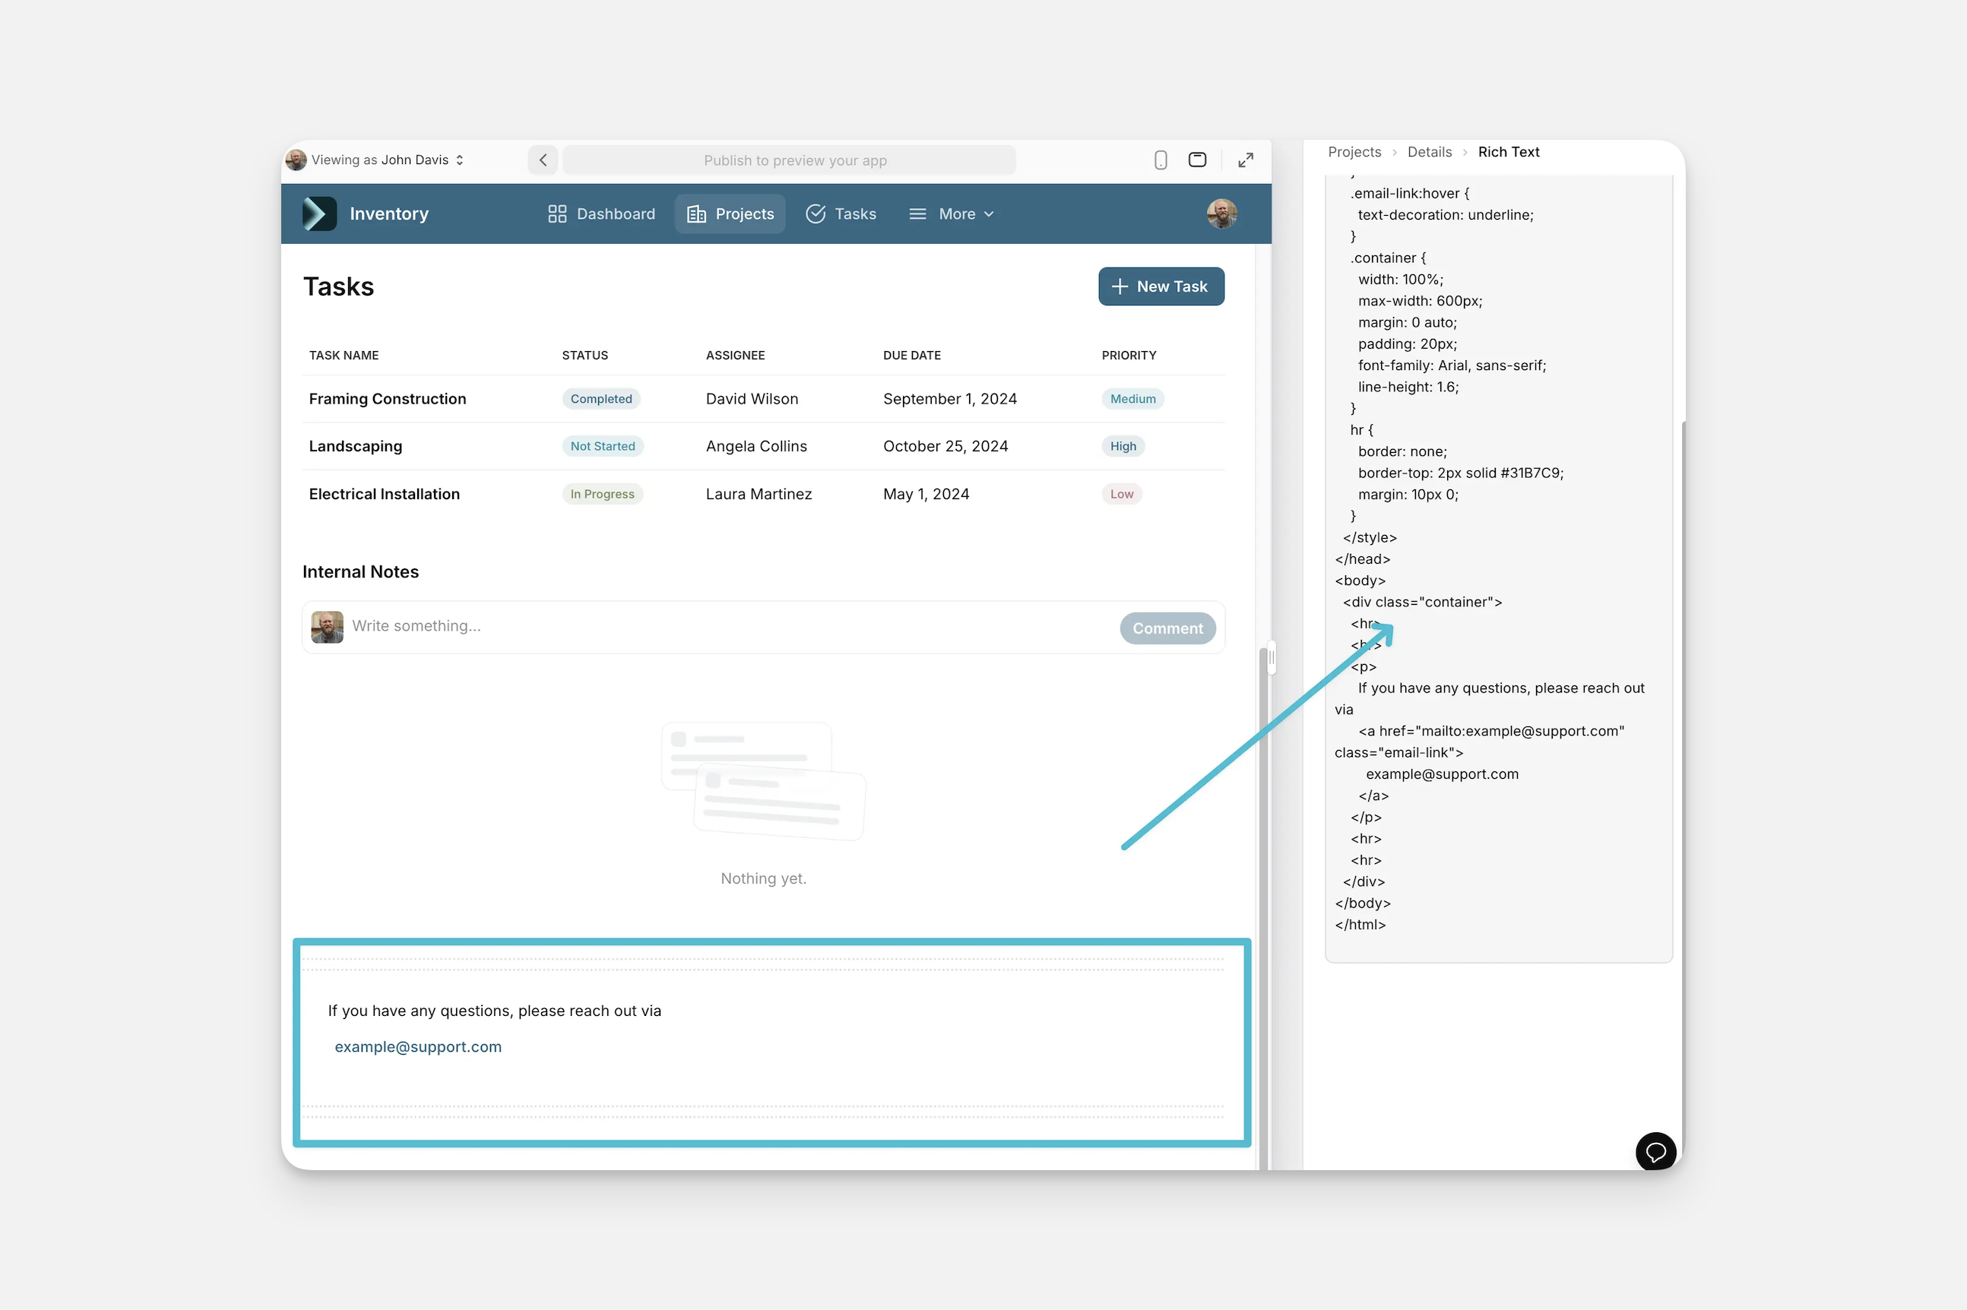Click the Details breadcrumb

point(1430,152)
